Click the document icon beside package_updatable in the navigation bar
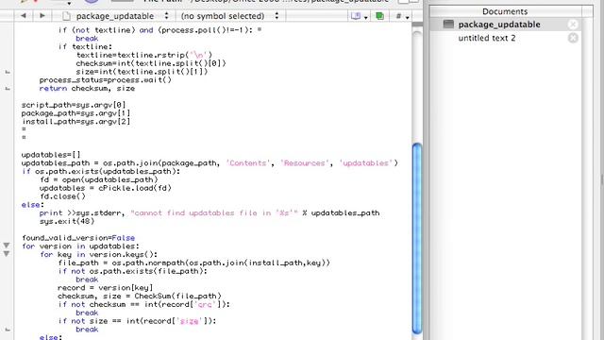Image resolution: width=604 pixels, height=340 pixels. point(67,16)
